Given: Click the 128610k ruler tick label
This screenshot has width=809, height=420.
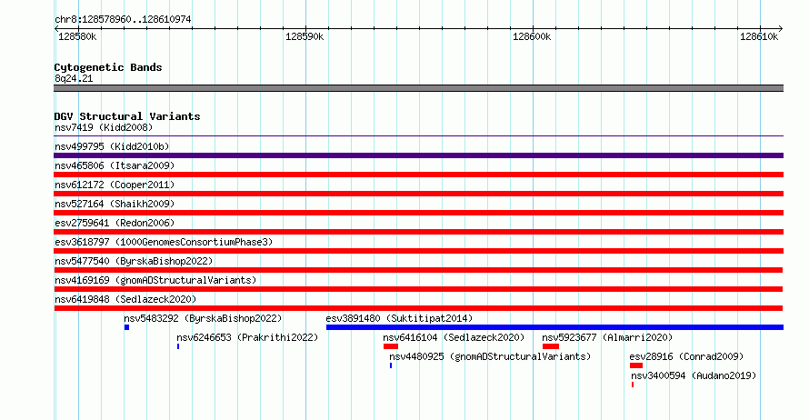Looking at the screenshot, I should (x=759, y=36).
